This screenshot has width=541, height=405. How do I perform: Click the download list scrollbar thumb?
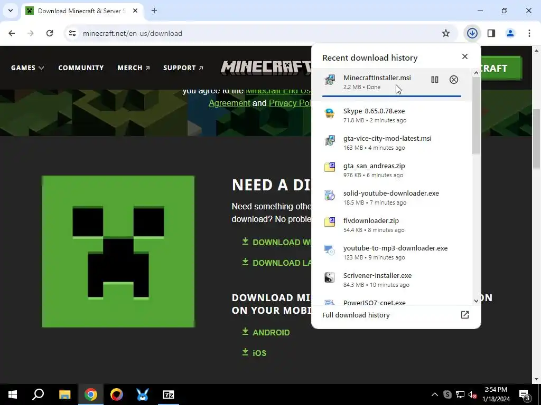coord(476,115)
